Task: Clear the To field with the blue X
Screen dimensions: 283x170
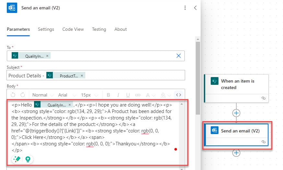Action: point(179,56)
